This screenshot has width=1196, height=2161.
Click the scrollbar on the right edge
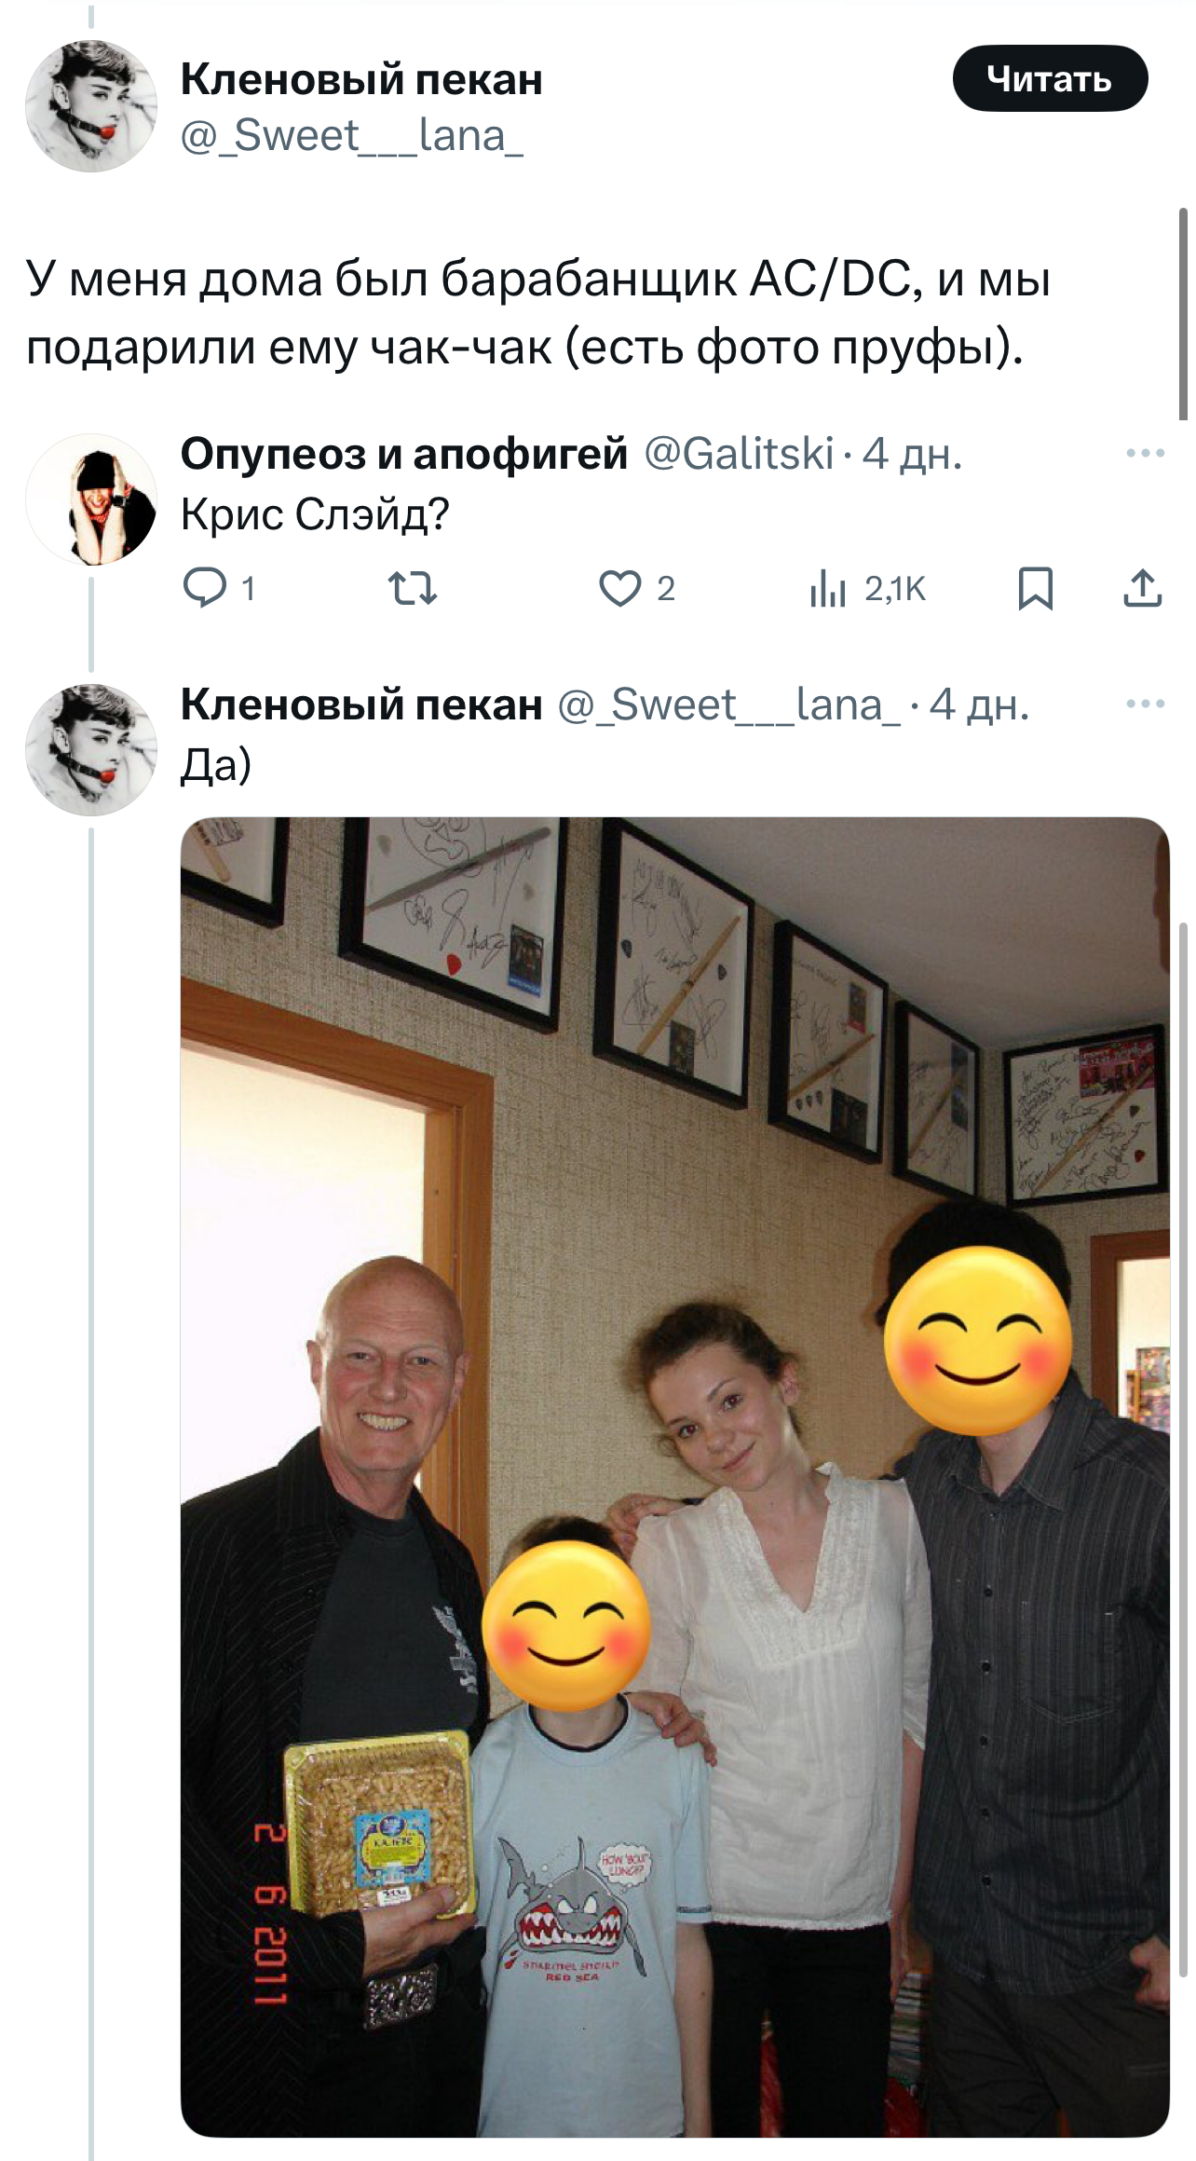1183,315
